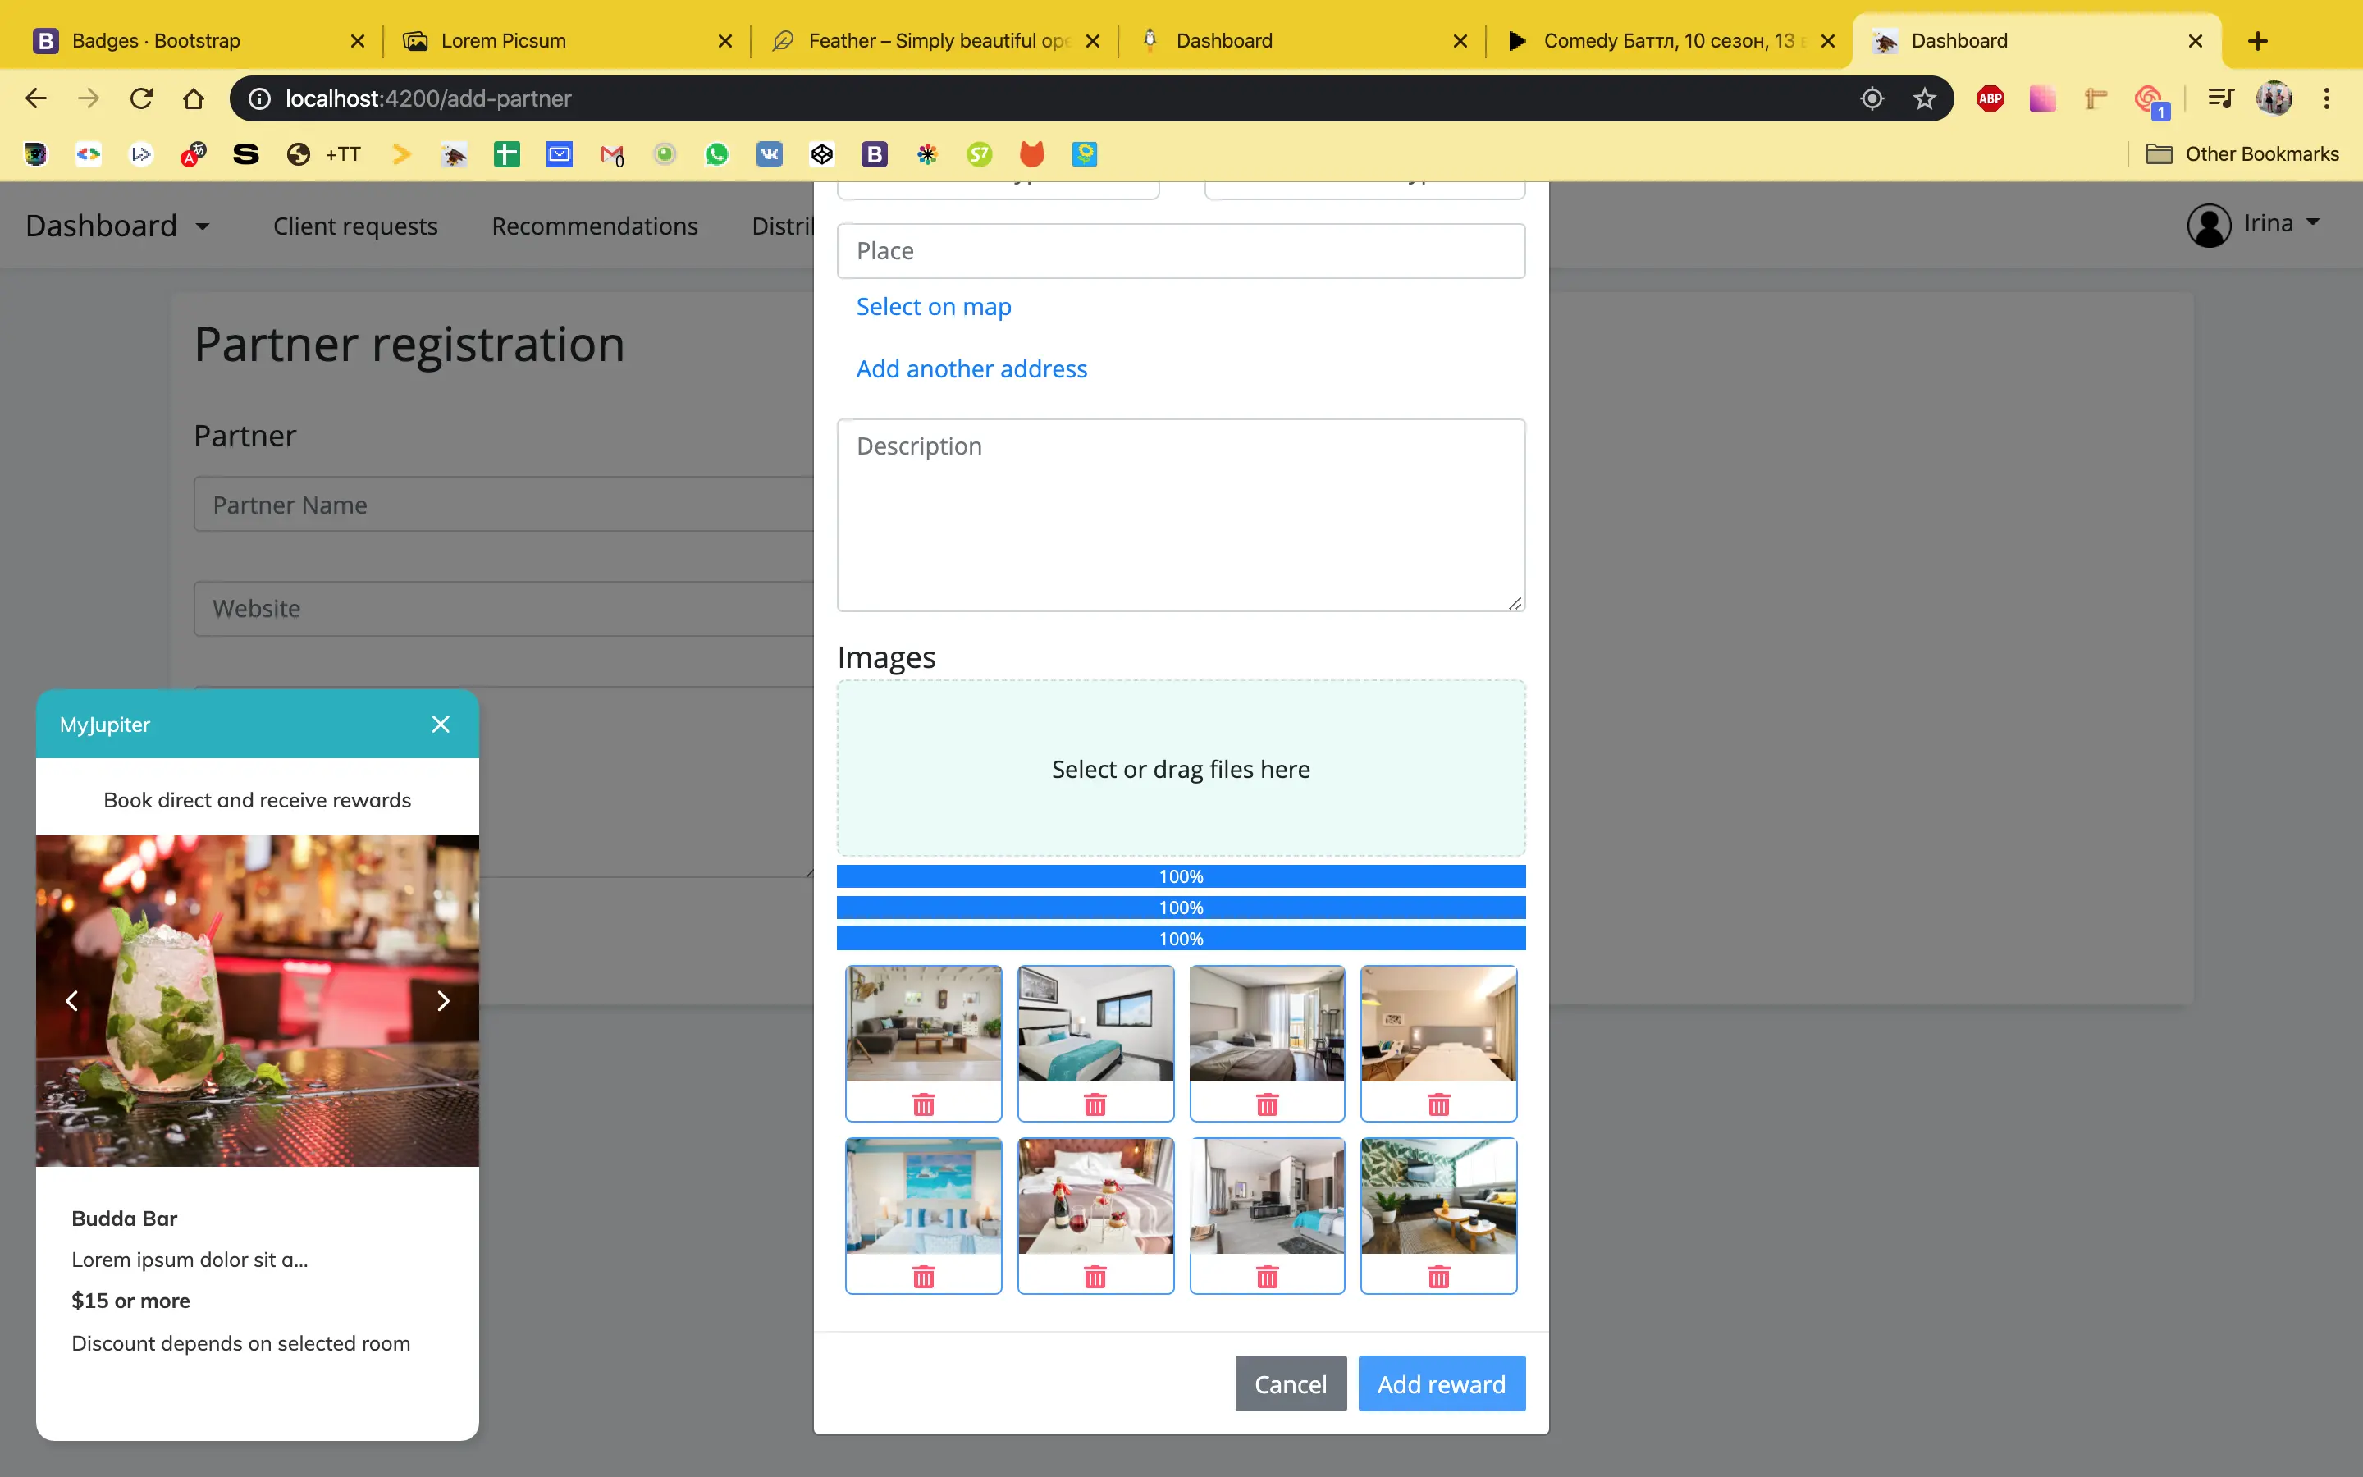The height and width of the screenshot is (1477, 2363).
Task: Click the delete icon on first room image
Action: click(x=924, y=1104)
